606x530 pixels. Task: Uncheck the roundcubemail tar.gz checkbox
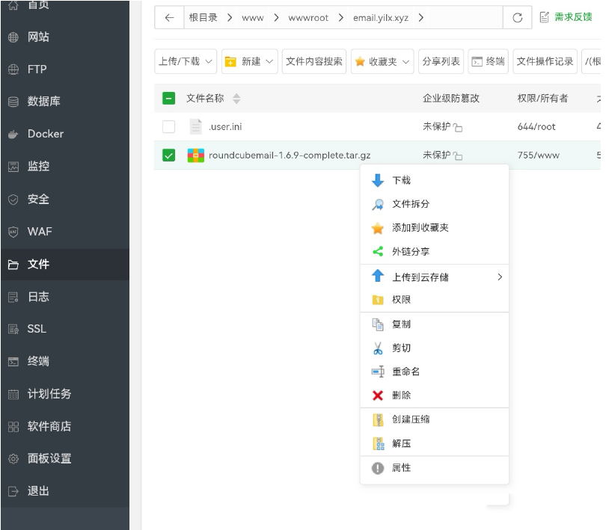coord(169,155)
